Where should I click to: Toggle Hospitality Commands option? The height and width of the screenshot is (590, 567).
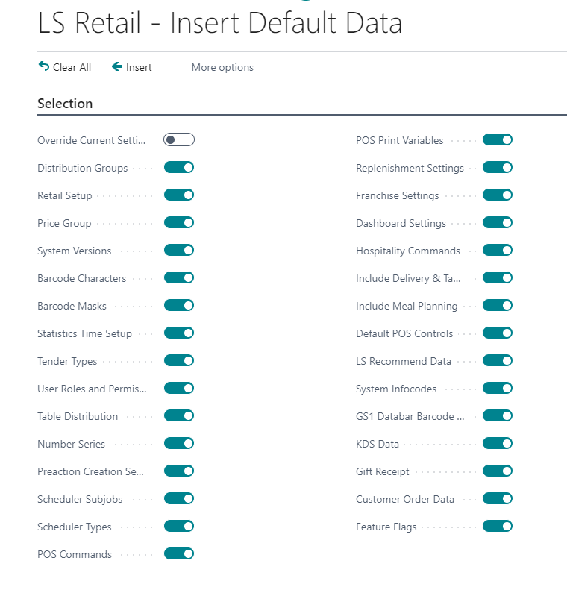498,250
